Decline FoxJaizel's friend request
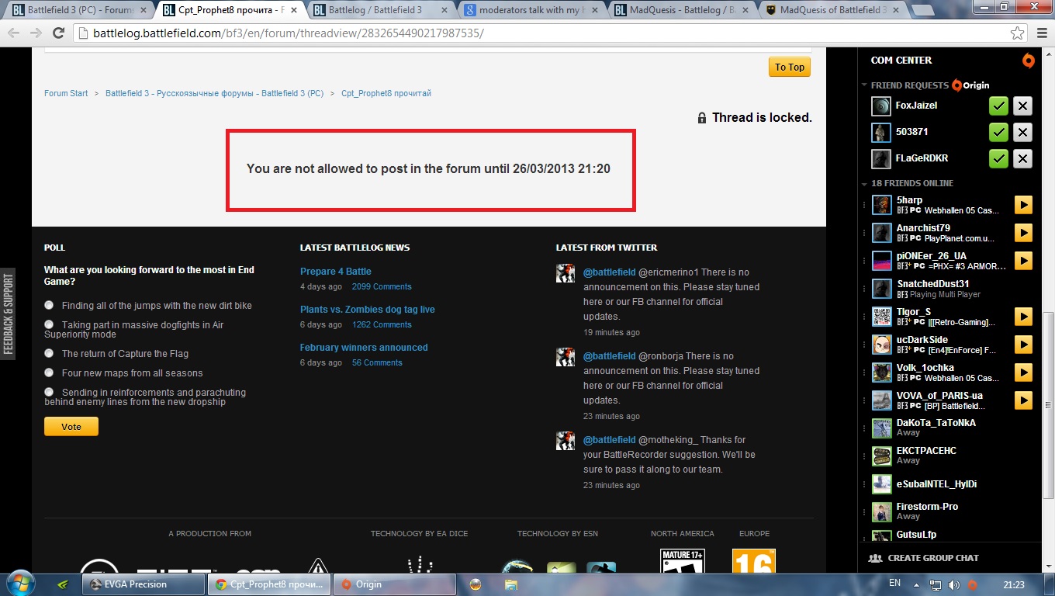1055x596 pixels. [x=1023, y=106]
